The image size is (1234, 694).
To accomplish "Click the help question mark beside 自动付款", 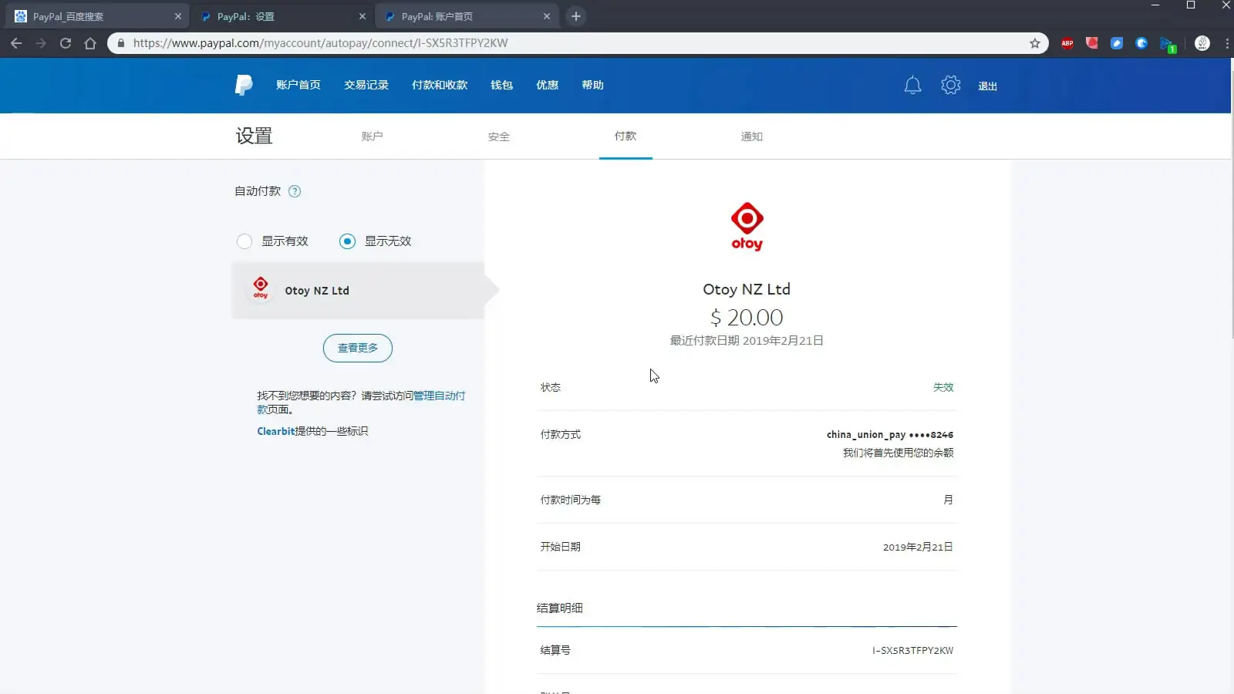I will (x=295, y=191).
